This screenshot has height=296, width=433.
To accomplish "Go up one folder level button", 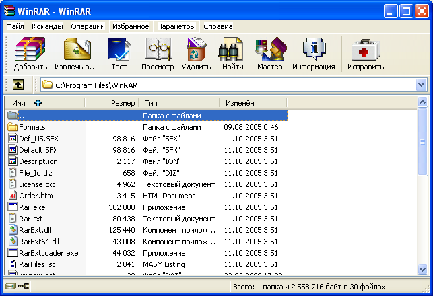I will (x=18, y=85).
